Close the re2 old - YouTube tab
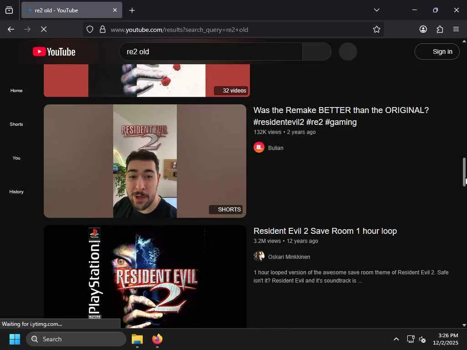The width and height of the screenshot is (467, 350). click(x=115, y=10)
